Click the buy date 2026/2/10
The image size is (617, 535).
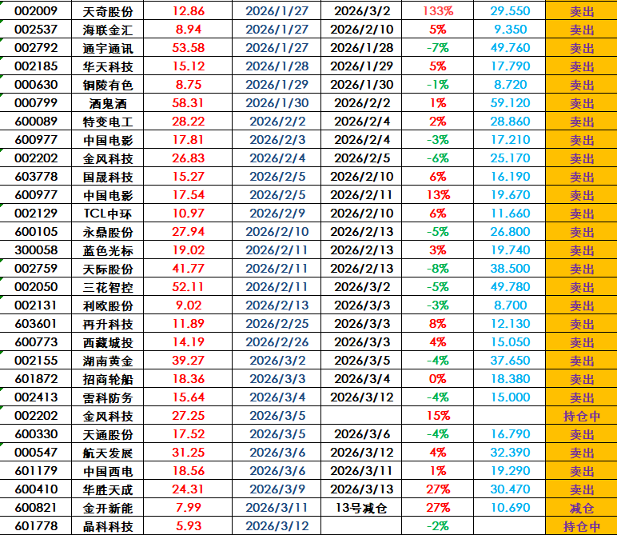tap(277, 232)
